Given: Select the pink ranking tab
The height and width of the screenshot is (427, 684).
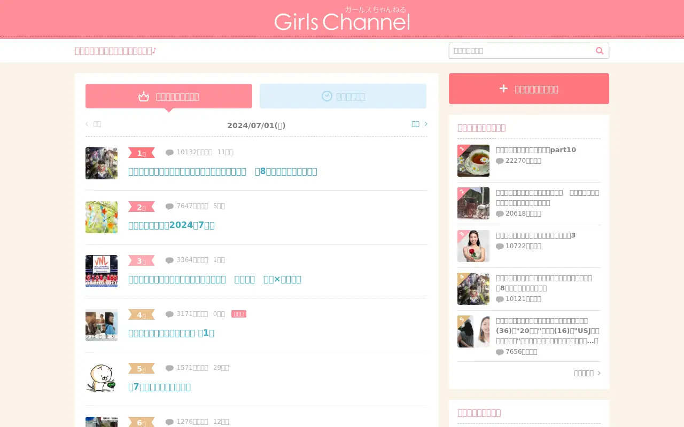Looking at the screenshot, I should 169,96.
